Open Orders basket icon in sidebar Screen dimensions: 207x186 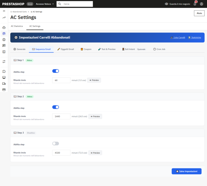(x=4, y=28)
